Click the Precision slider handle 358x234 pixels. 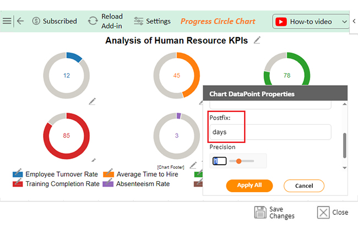tap(239, 161)
